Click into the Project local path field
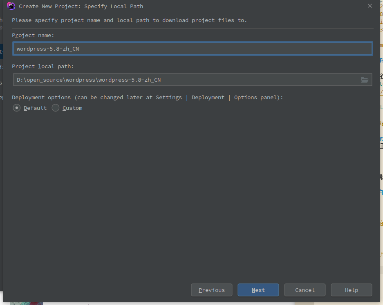 [184, 80]
